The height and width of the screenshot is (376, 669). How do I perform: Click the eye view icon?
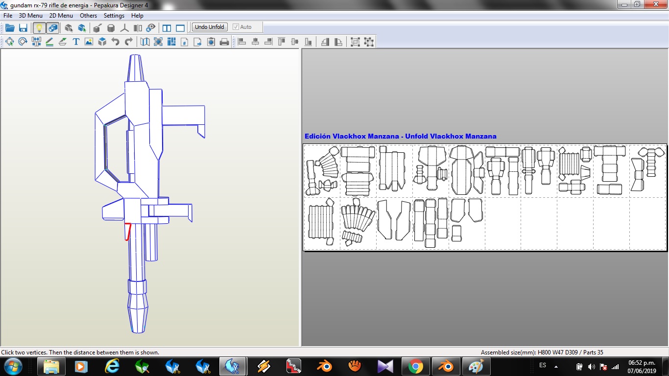click(x=151, y=28)
